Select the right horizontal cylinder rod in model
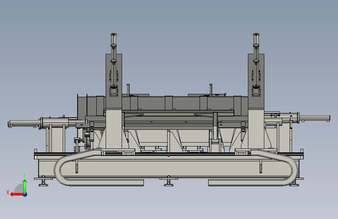 click(315, 118)
